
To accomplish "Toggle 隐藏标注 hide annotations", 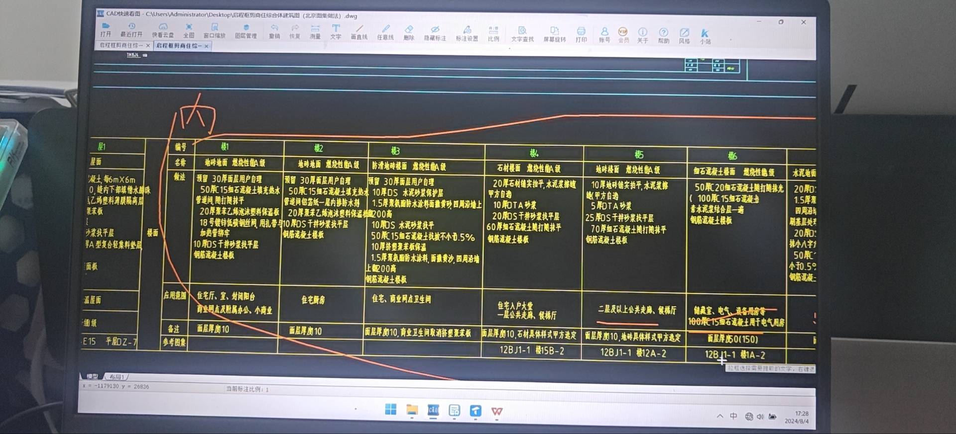I will coord(435,34).
